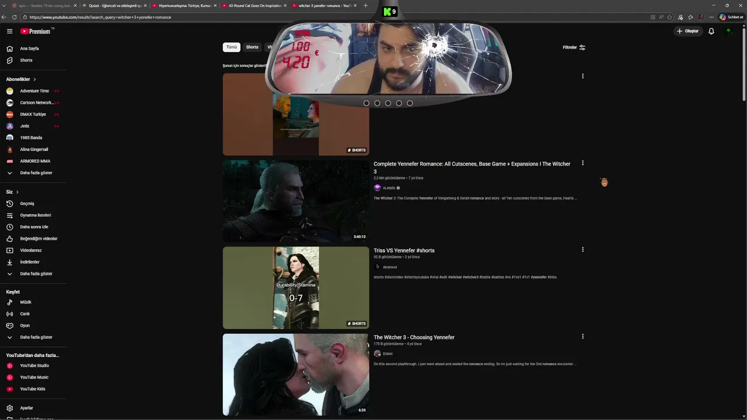This screenshot has height=420, width=747.
Task: Open a new browser tab
Action: tap(365, 5)
